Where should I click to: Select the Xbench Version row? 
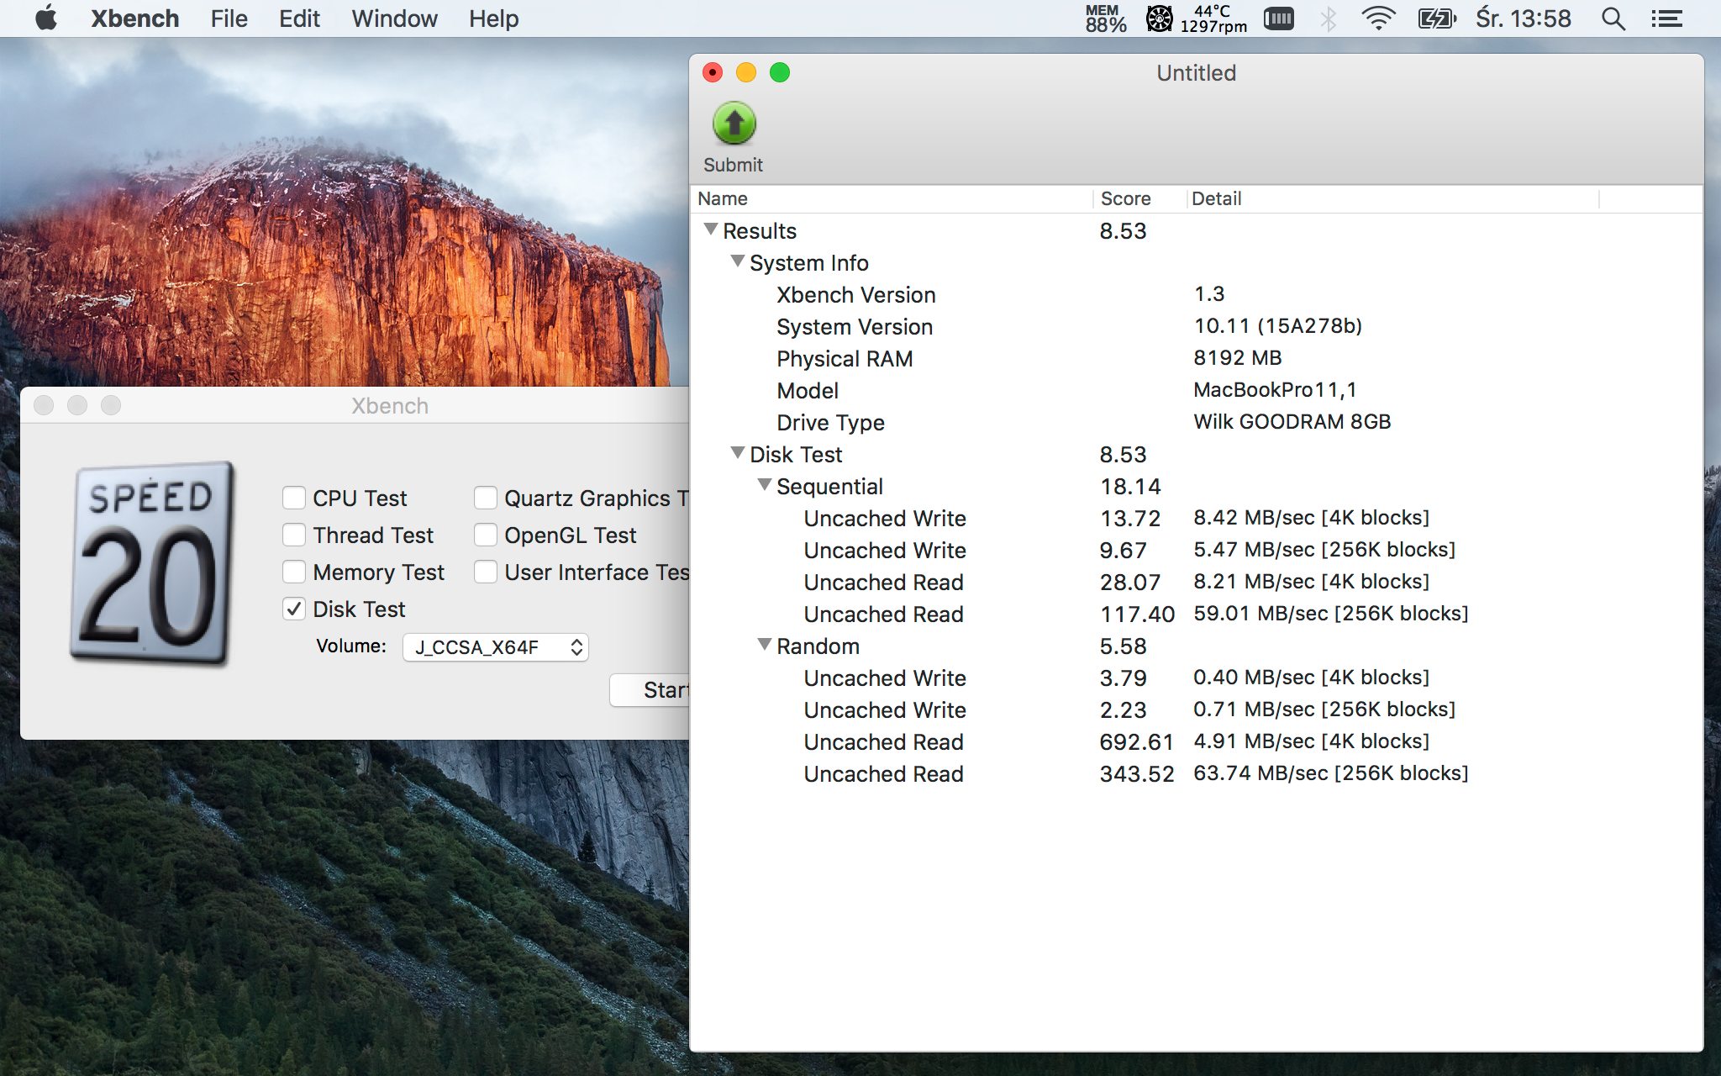point(1197,295)
